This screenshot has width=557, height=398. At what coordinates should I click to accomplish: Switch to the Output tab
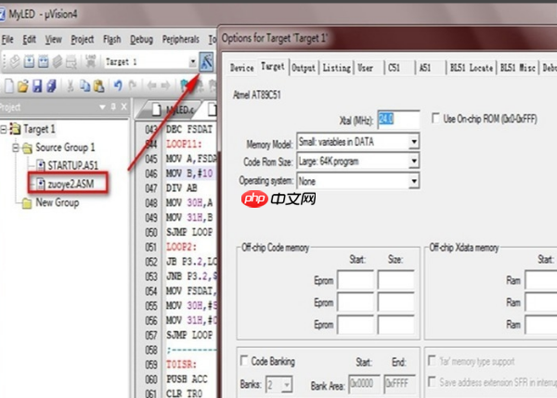(x=304, y=68)
